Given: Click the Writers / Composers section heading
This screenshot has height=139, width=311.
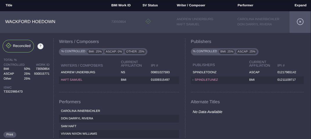Looking at the screenshot, I should (79, 42).
